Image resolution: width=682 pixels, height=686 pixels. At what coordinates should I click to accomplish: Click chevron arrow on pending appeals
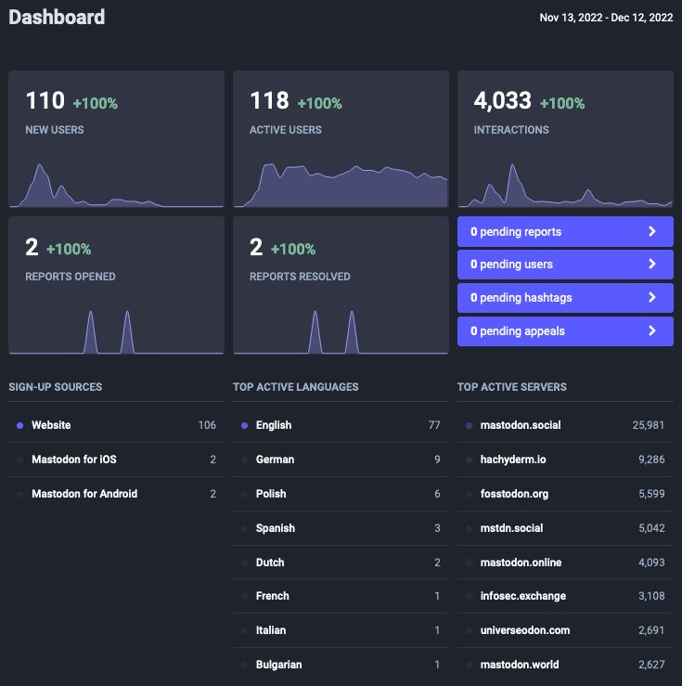(x=651, y=330)
